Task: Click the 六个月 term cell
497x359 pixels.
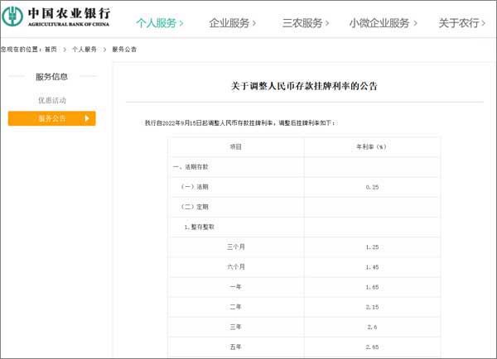Action: click(x=236, y=267)
